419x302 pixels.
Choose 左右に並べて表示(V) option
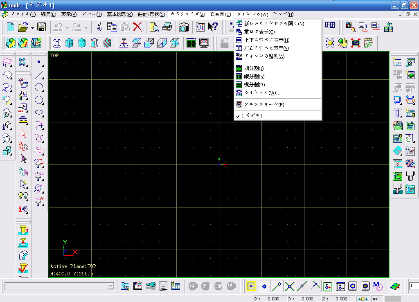tap(278, 48)
